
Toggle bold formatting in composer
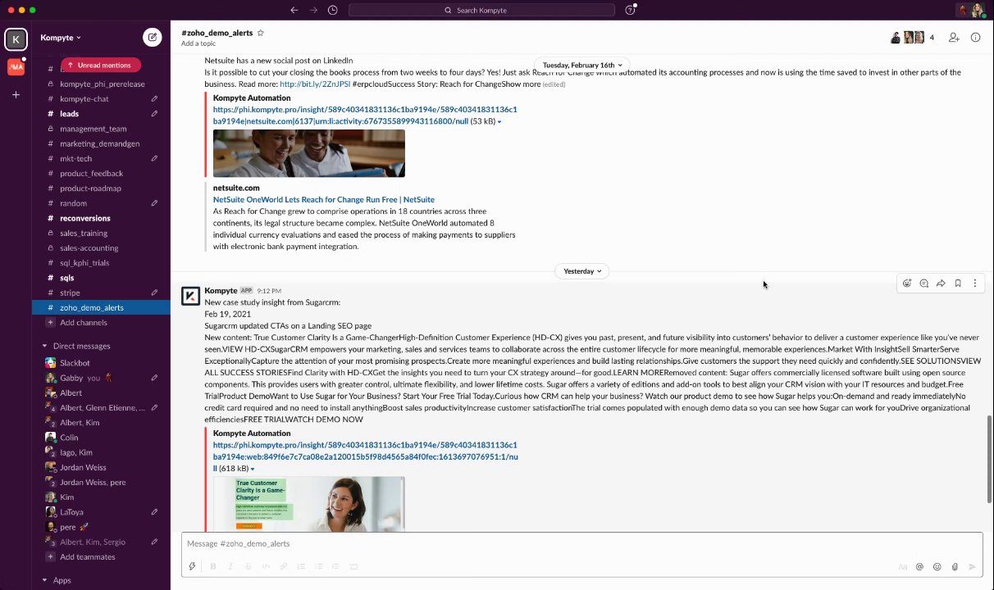pyautogui.click(x=212, y=566)
